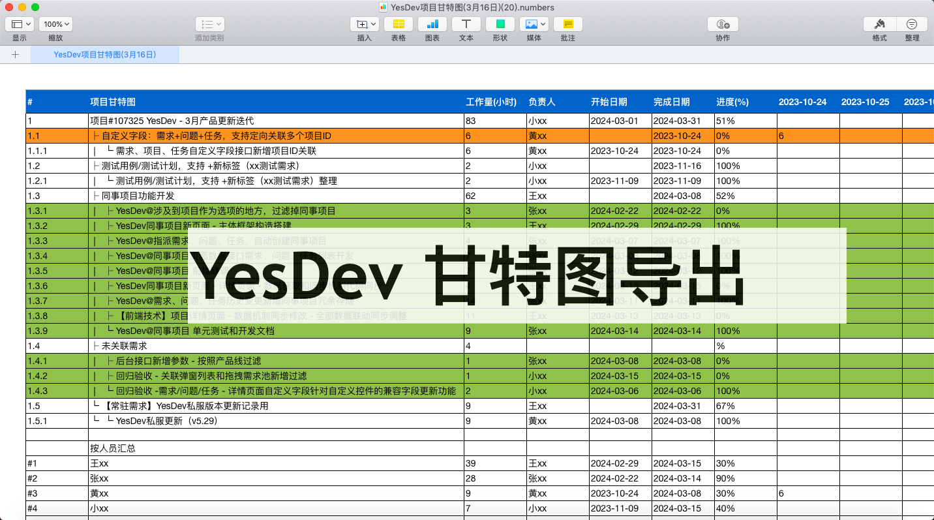
Task: Click owner 张xx in row 1.4.1
Action: tap(558, 361)
